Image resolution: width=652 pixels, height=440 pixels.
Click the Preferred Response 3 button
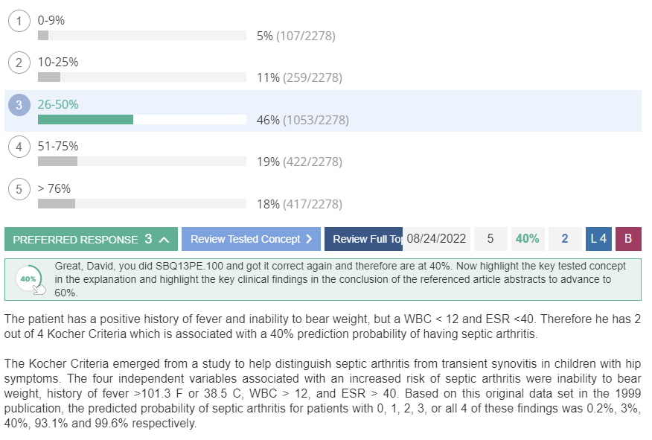coord(91,239)
